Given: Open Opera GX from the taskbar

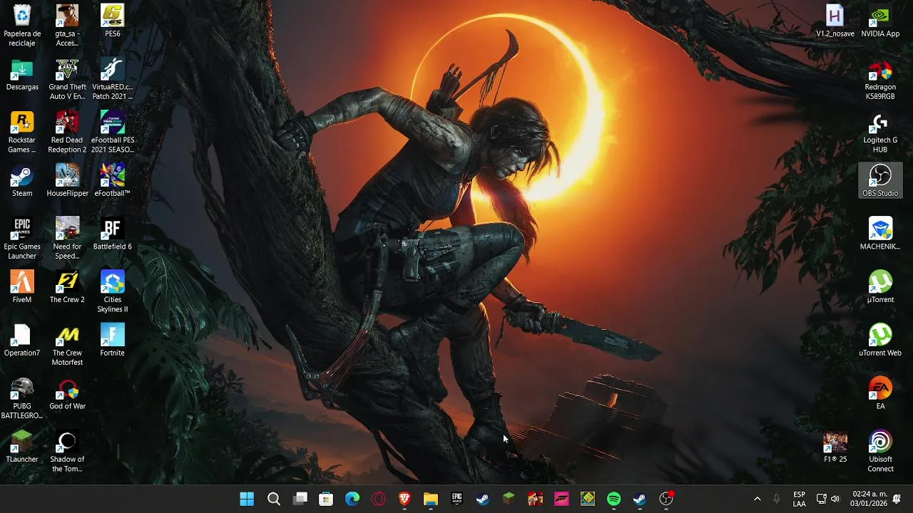Looking at the screenshot, I should [378, 499].
